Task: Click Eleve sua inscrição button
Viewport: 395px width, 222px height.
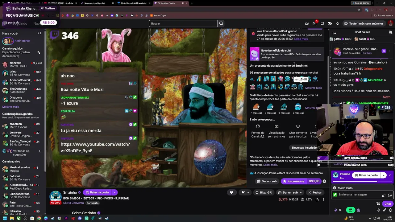Action: pyautogui.click(x=304, y=148)
